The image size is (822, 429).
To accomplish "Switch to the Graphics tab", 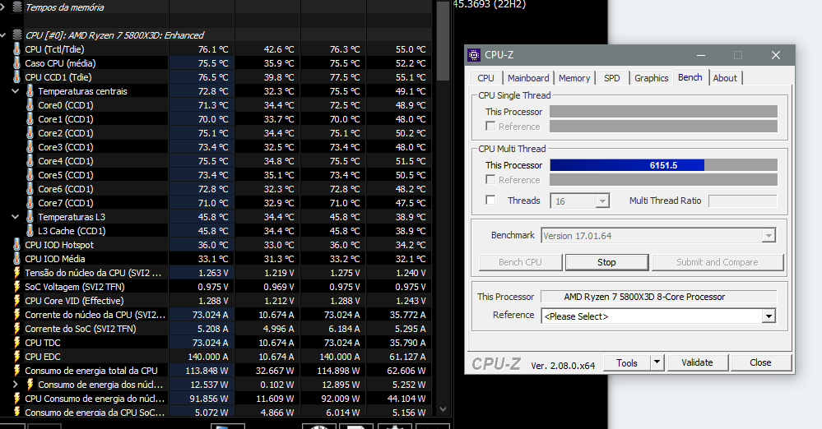I will 651,78.
